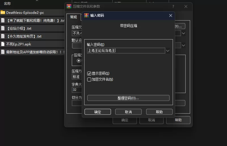Click the WinRAR icon in password dialog title
This screenshot has width=227, height=146.
pyautogui.click(x=87, y=15)
